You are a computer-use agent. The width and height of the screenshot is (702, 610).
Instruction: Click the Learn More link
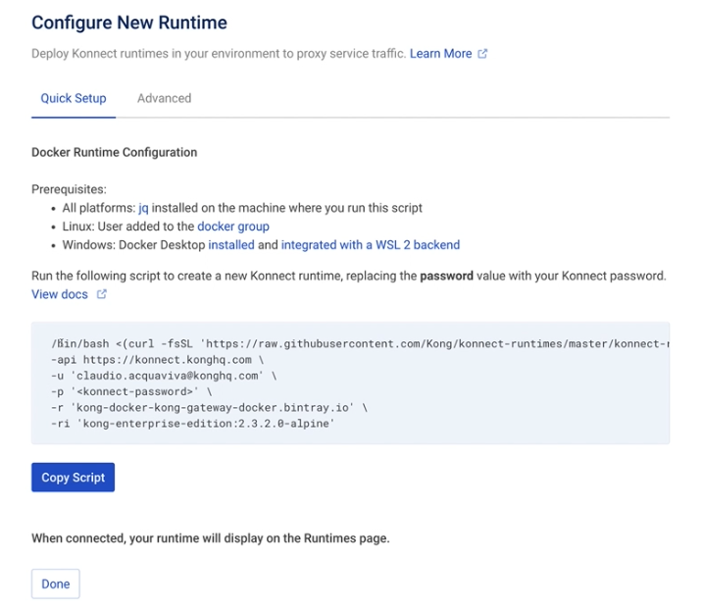(440, 54)
